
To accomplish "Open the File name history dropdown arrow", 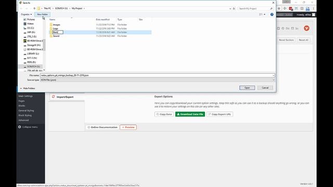I will click(273, 75).
